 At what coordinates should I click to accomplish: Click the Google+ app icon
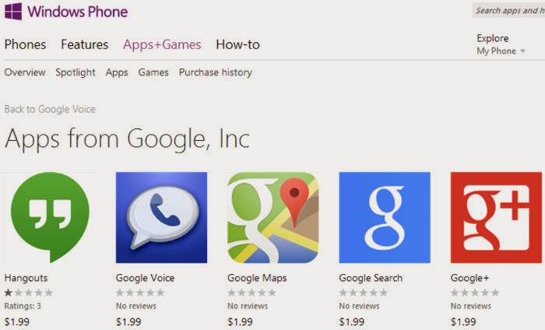(496, 217)
